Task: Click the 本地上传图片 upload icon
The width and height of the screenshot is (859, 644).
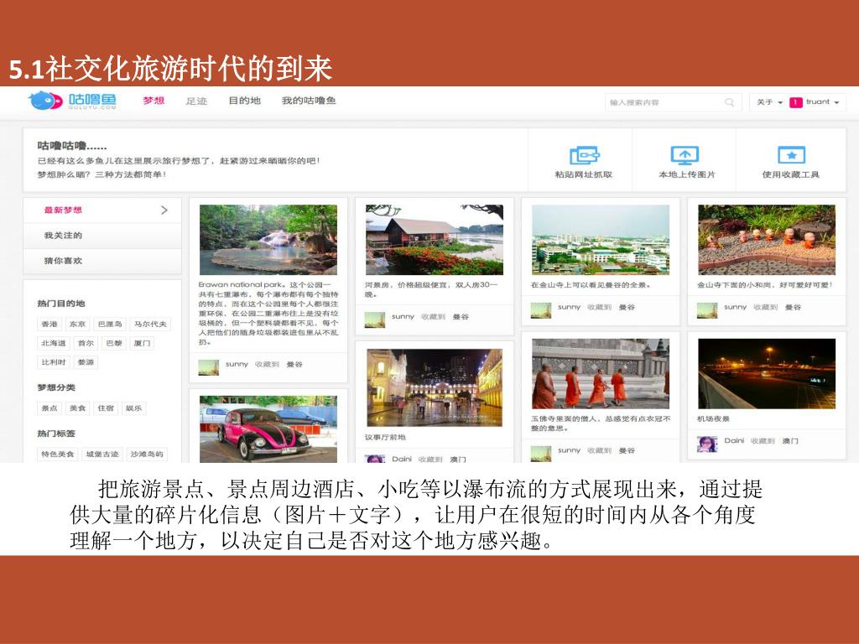Action: [x=685, y=155]
